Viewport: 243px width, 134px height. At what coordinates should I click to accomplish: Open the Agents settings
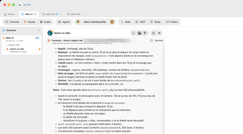(x=64, y=22)
